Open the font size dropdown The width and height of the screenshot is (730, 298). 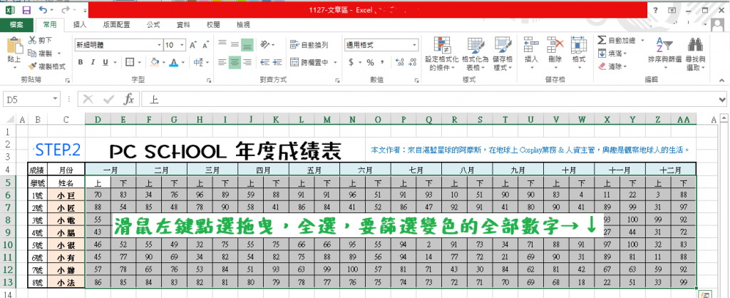coord(182,45)
